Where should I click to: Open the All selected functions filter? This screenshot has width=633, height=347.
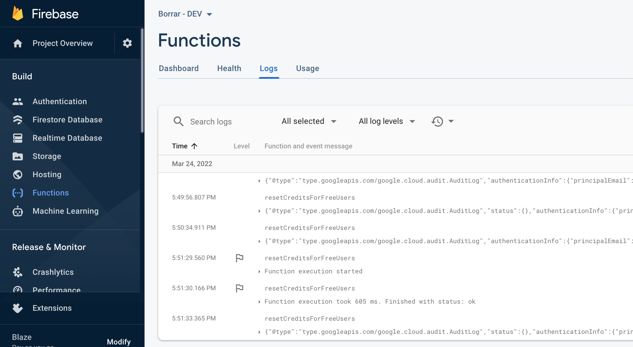[x=309, y=121]
